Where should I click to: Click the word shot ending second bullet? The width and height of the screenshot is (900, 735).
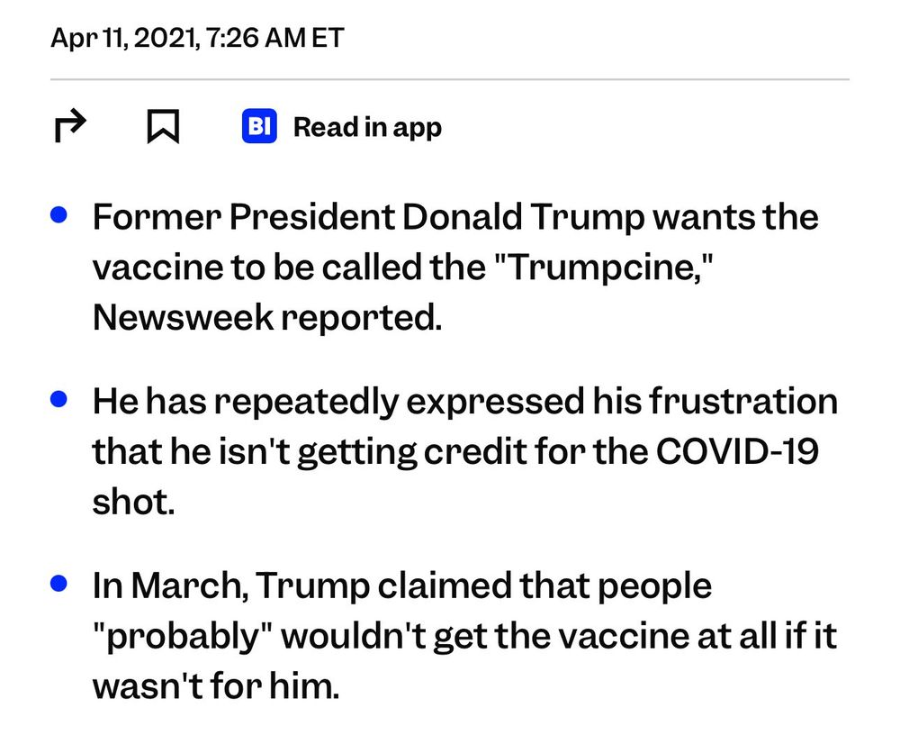(x=133, y=502)
